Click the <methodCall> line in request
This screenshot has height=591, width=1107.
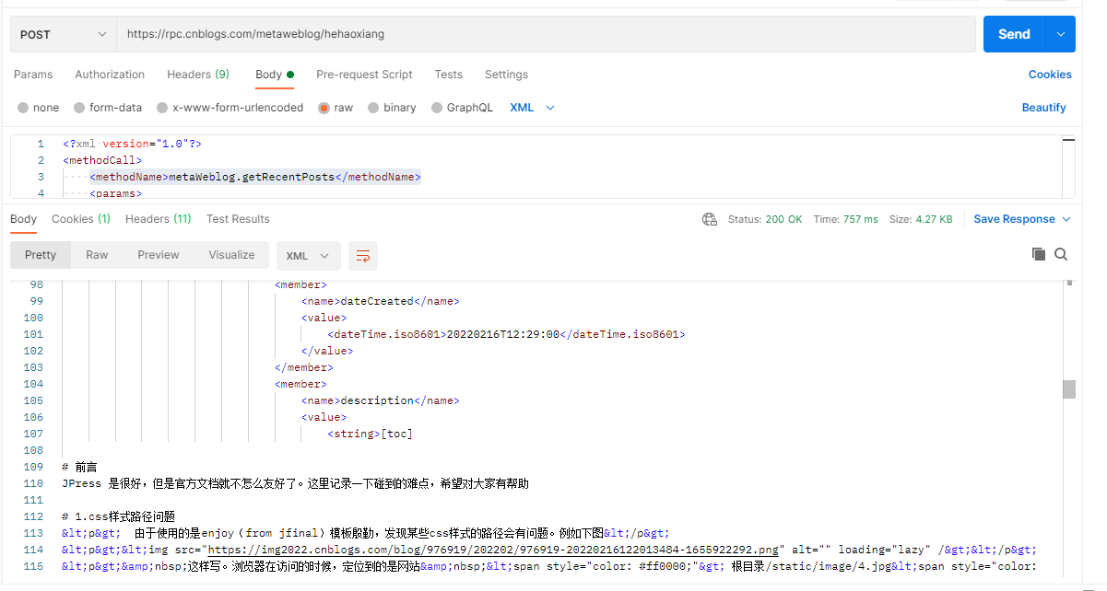point(102,160)
